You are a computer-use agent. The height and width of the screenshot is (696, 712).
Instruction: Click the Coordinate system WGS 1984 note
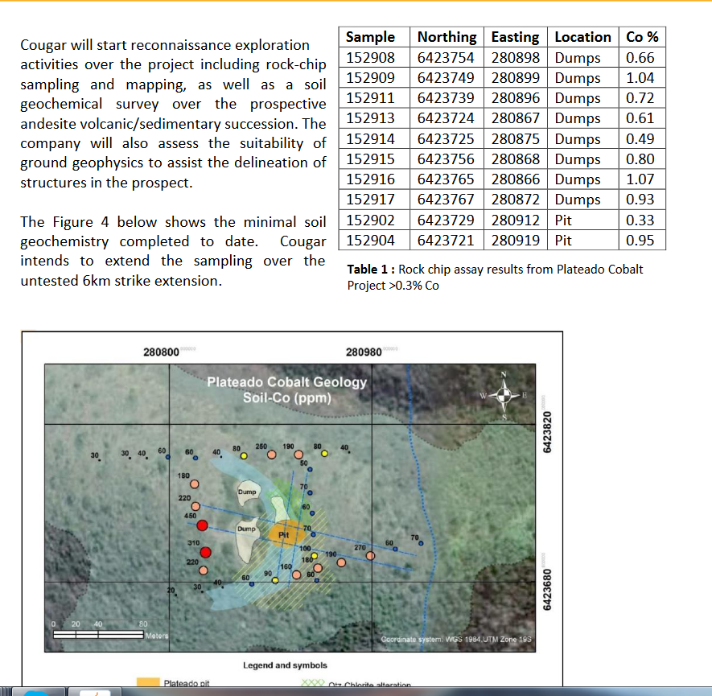point(456,639)
